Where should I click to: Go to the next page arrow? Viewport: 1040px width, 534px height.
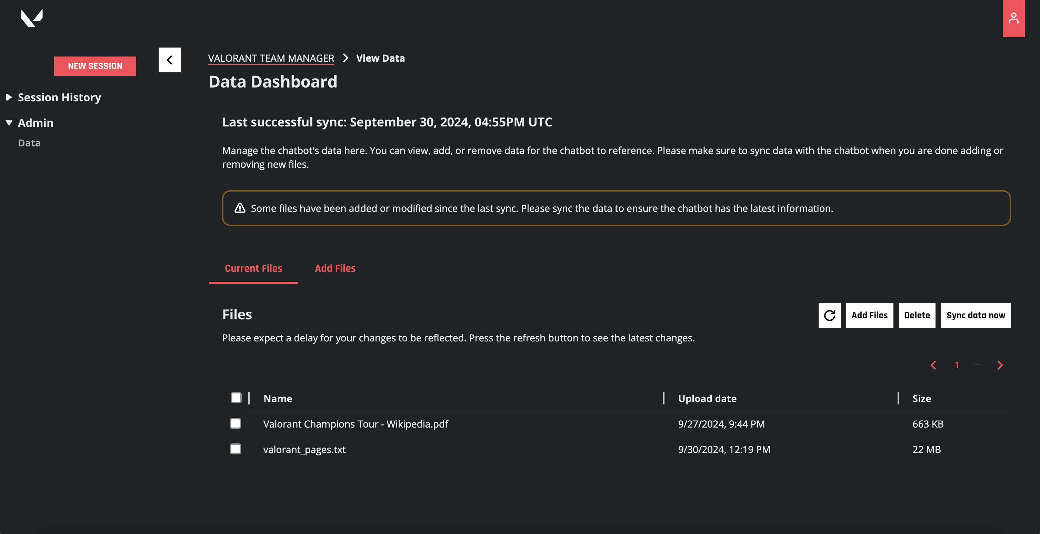click(x=1000, y=365)
